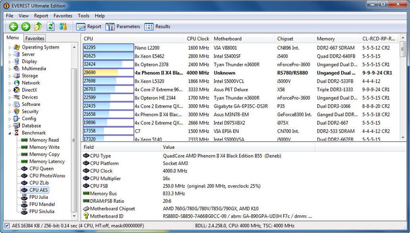Click results list scrollbar down arrow
The width and height of the screenshot is (410, 233).
403,137
